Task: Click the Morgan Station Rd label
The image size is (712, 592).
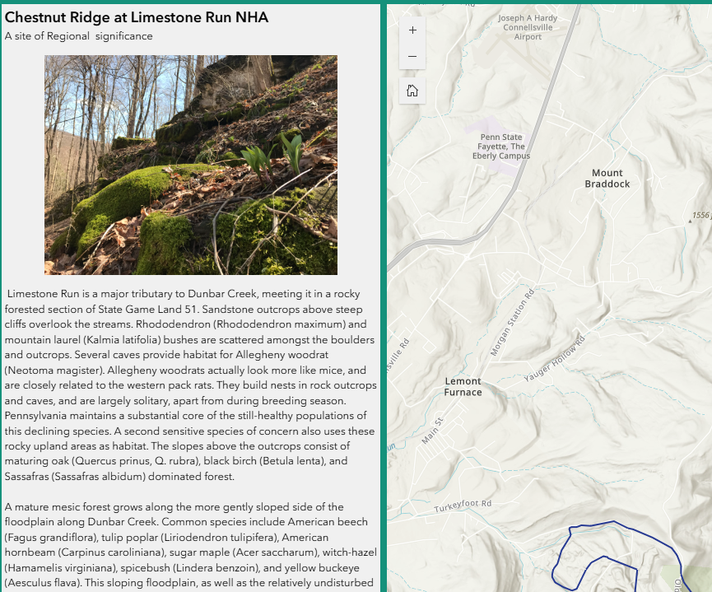Action: coord(512,322)
